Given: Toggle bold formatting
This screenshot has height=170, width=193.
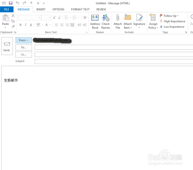Looking at the screenshot, I should tap(20, 25).
